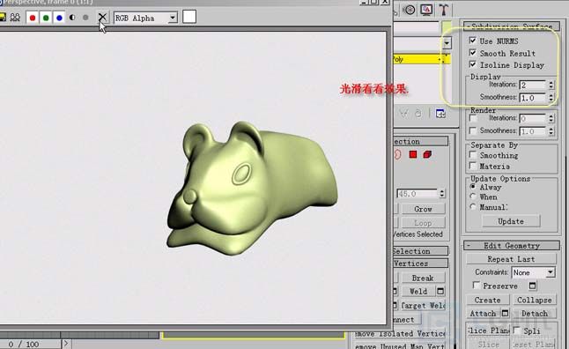Adjust the 45.0 angle spinner
569x349 pixels.
click(441, 194)
